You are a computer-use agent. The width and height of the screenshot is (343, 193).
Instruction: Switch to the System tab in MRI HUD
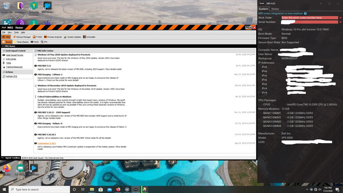click(x=263, y=9)
